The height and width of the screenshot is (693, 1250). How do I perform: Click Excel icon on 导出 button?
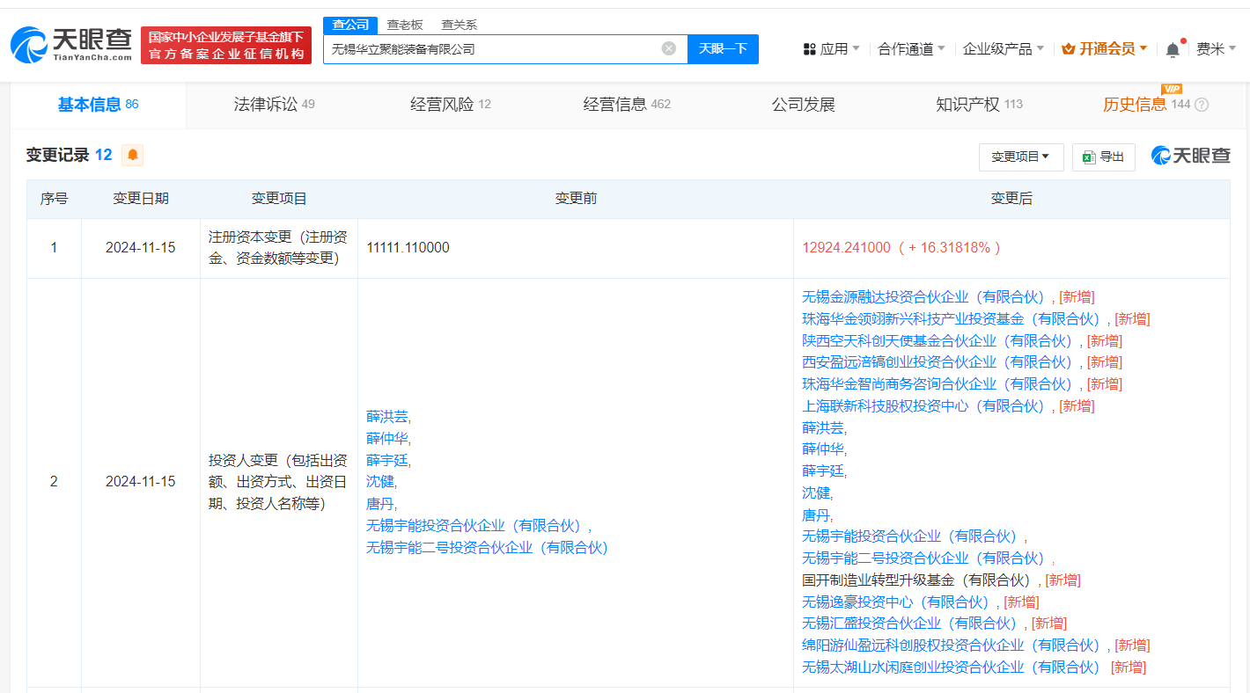pyautogui.click(x=1089, y=157)
